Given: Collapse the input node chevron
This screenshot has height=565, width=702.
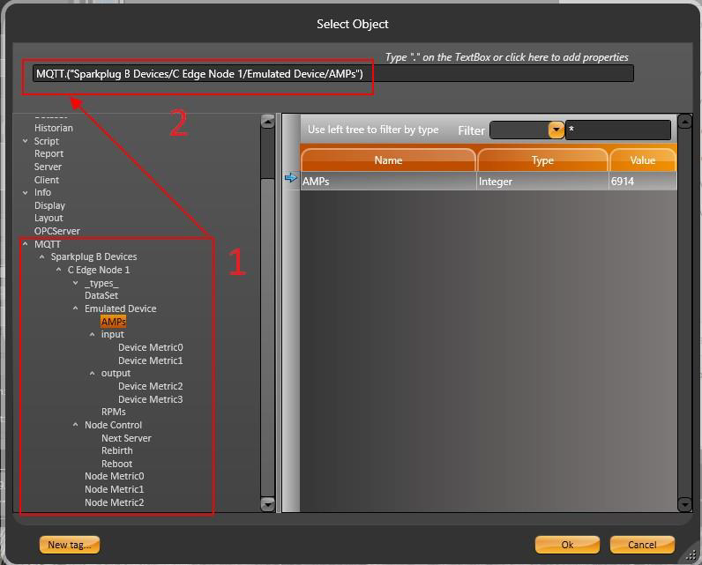Looking at the screenshot, I should click(x=92, y=335).
